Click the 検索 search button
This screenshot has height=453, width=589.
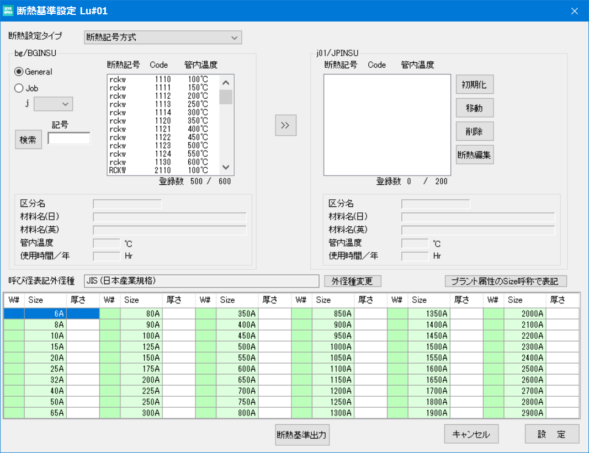point(28,140)
